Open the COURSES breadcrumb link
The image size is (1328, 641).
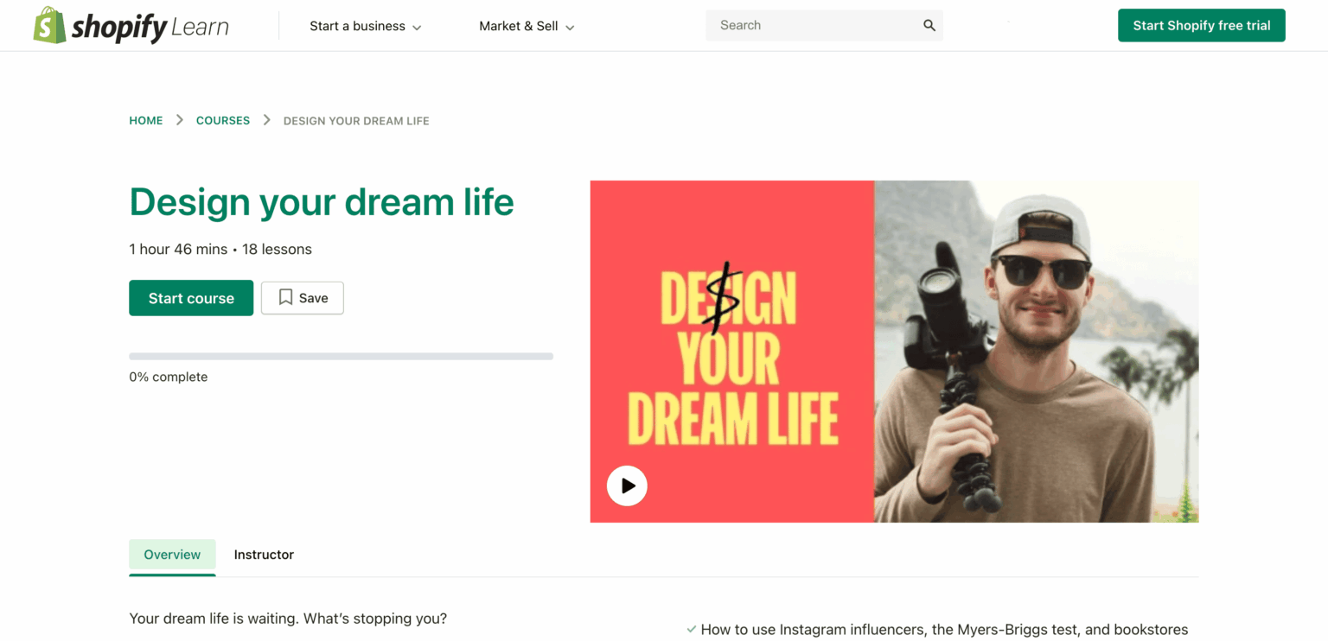222,120
